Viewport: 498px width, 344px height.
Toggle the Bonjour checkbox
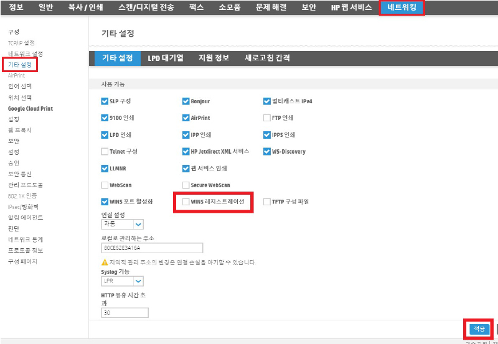[x=186, y=101]
